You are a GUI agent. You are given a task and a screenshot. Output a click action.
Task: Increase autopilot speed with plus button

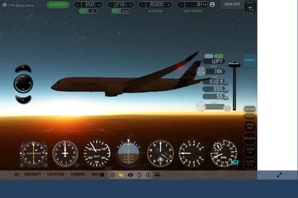(x=99, y=5)
